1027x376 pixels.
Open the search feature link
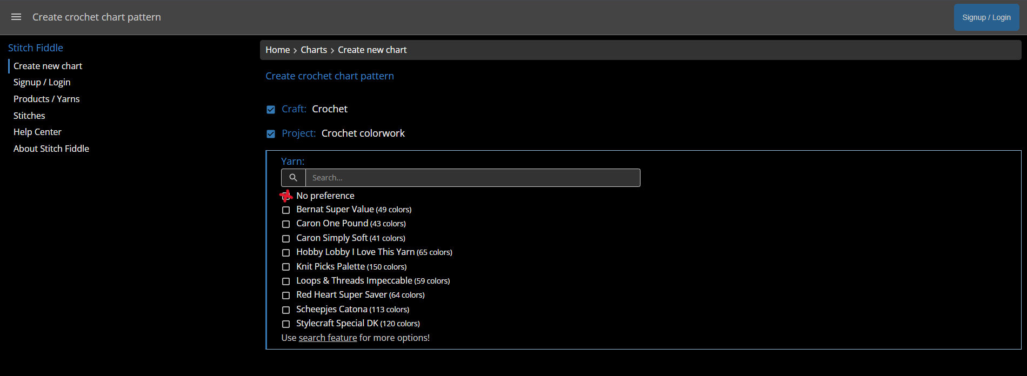[328, 338]
